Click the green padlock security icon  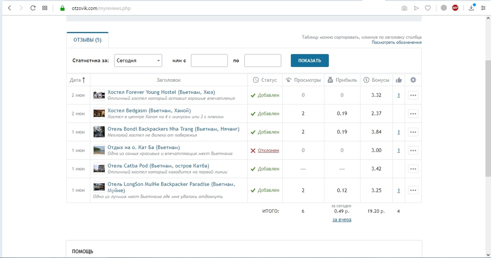pyautogui.click(x=62, y=8)
